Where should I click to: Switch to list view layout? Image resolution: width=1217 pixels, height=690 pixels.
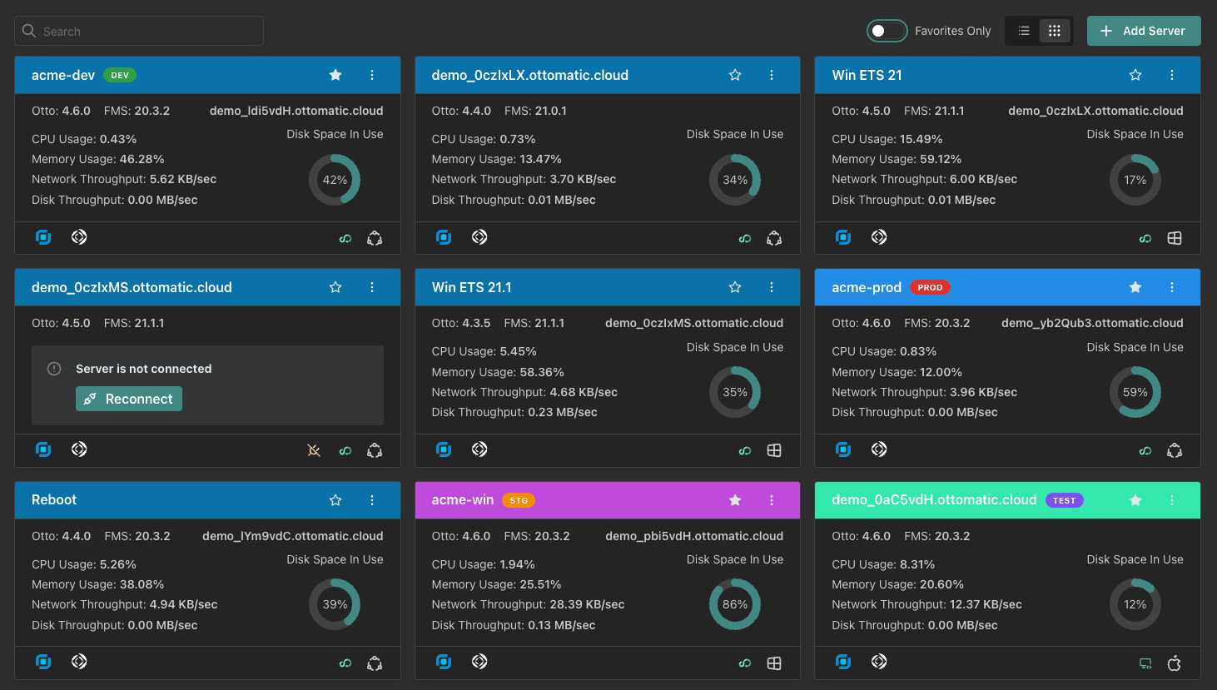click(1024, 31)
